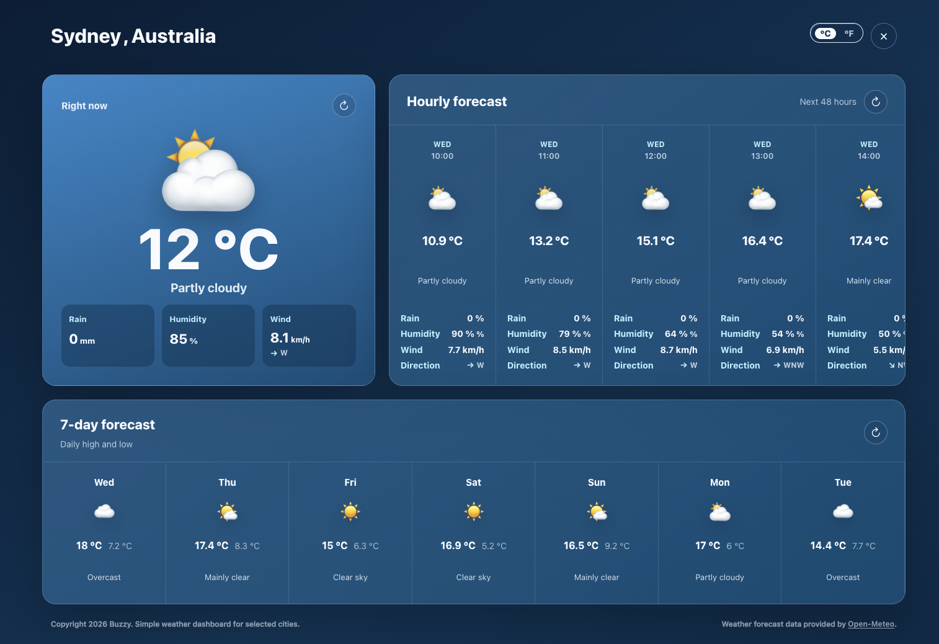Click the 12:00 hourly weather icon
The width and height of the screenshot is (939, 644).
(x=656, y=199)
